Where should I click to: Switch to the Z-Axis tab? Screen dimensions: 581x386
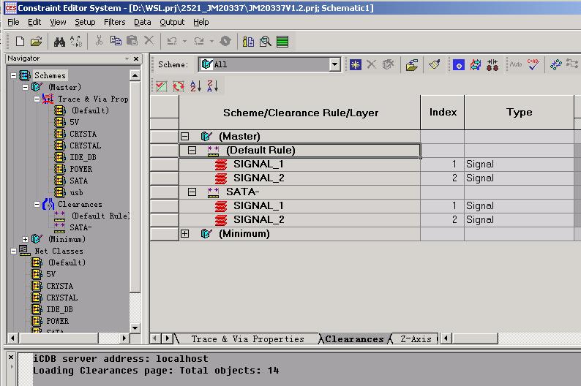[x=416, y=339]
